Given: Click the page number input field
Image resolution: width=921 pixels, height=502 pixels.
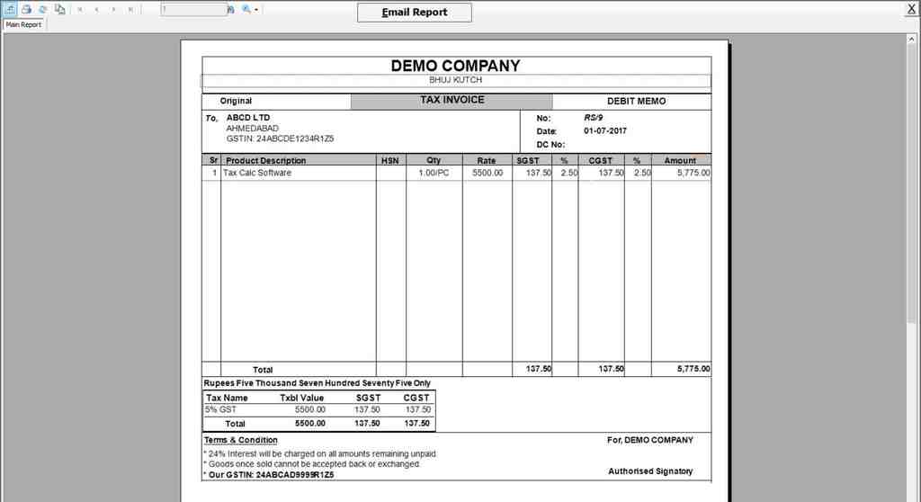Looking at the screenshot, I should coord(192,9).
